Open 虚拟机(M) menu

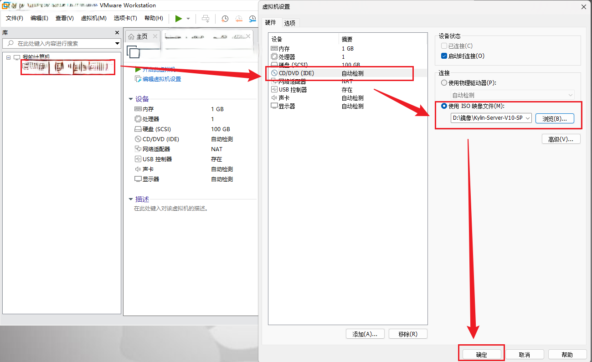pyautogui.click(x=93, y=18)
